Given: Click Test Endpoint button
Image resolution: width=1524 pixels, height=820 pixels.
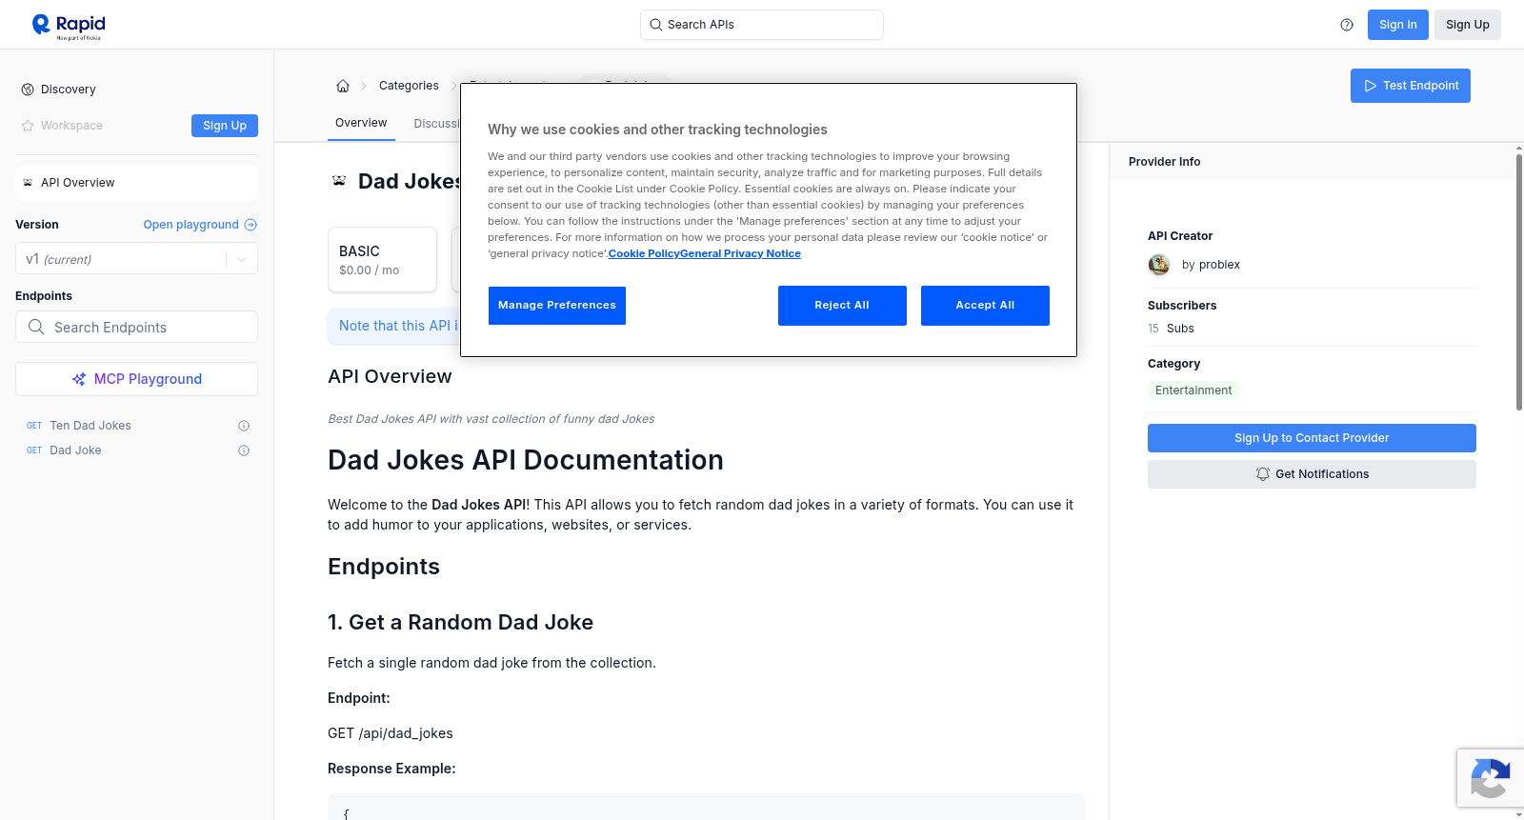Looking at the screenshot, I should tap(1410, 86).
